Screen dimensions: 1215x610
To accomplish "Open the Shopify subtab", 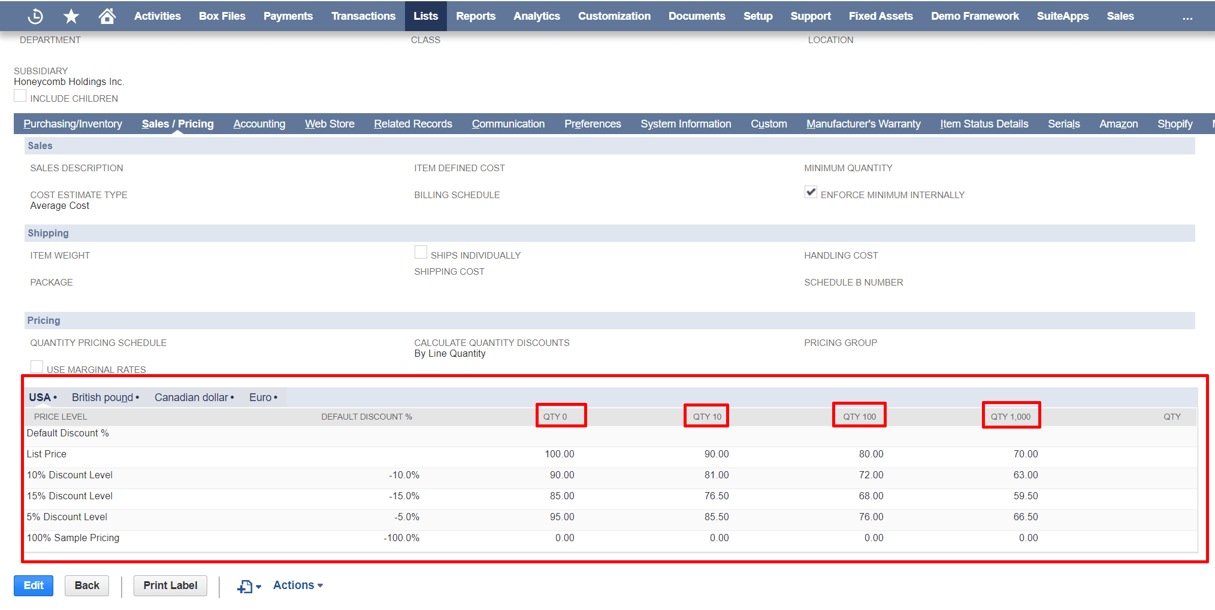I will (x=1175, y=124).
